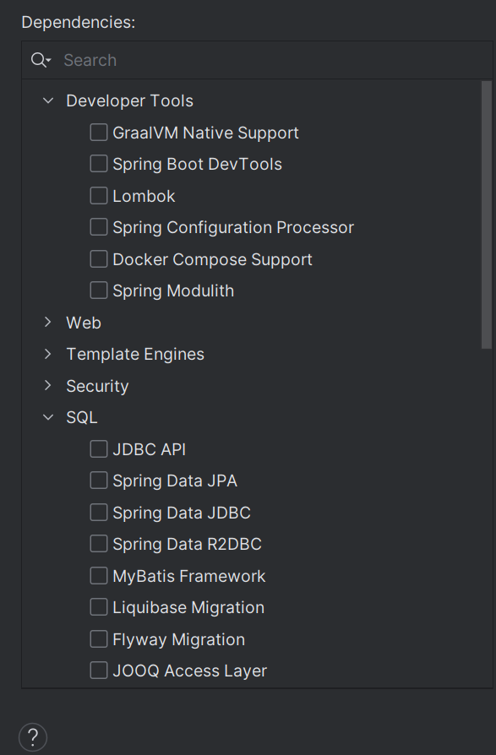The image size is (496, 755).
Task: Check the Flyway Migration checkbox
Action: pyautogui.click(x=99, y=639)
